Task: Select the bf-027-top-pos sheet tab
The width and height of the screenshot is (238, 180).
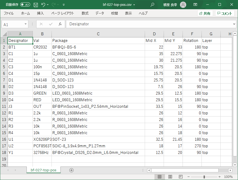Action: click(44, 170)
